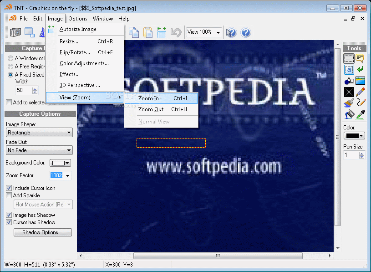Image resolution: width=371 pixels, height=272 pixels.
Task: Click the Shadow Options ... button
Action: [43, 232]
